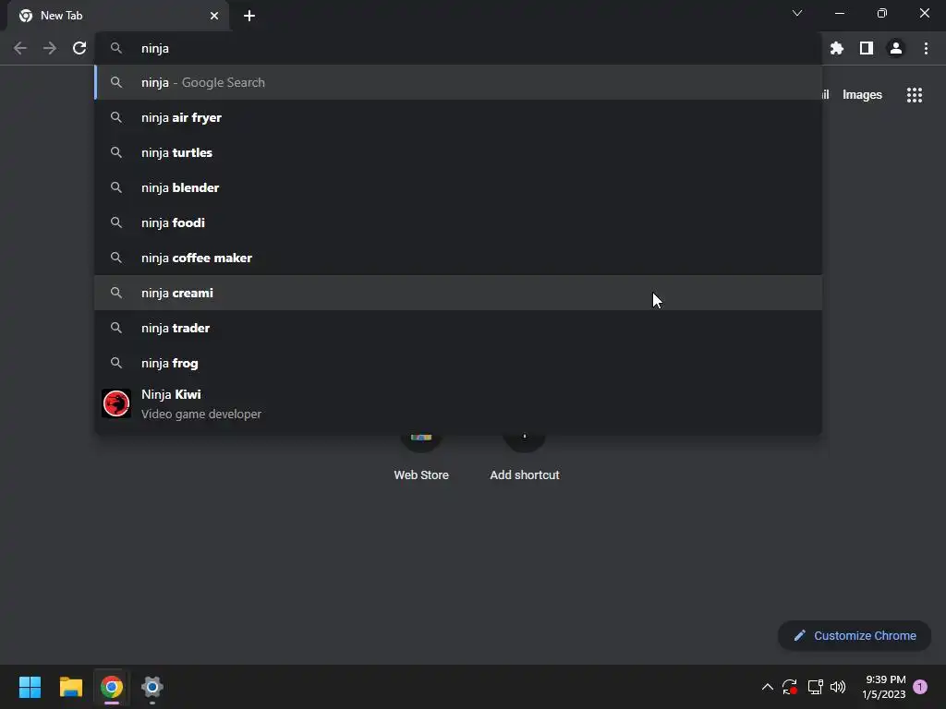Open the volume speaker tray icon
946x709 pixels.
(838, 687)
